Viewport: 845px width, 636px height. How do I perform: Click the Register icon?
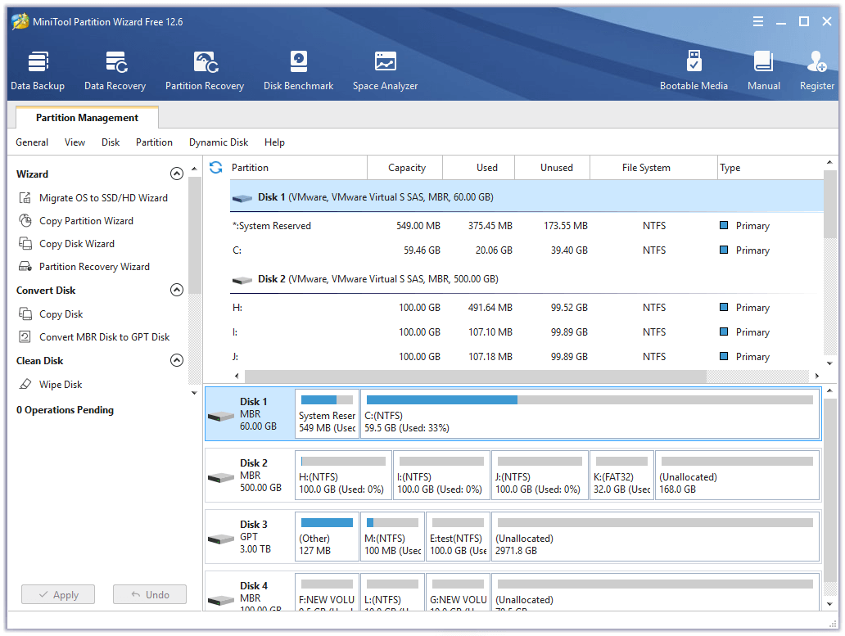[x=817, y=70]
